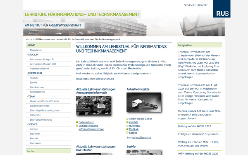Open Erfolgreich absolviert Disputation news
The height and width of the screenshot is (155, 248).
coord(198,134)
